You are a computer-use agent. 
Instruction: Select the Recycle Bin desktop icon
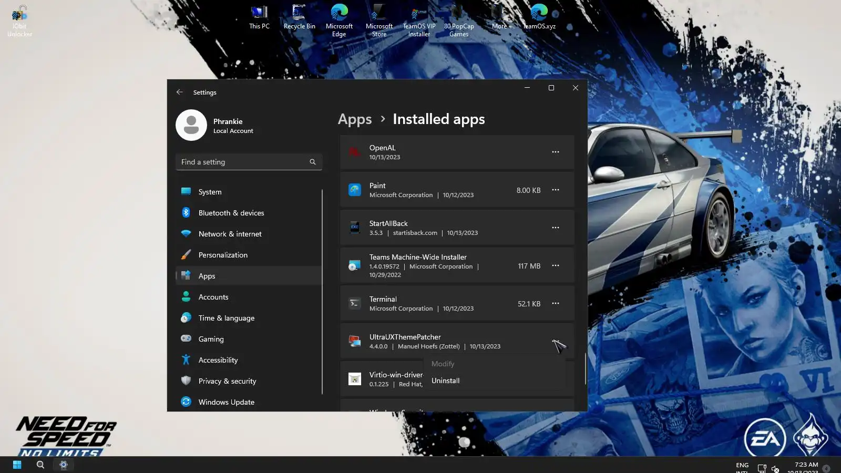coord(300,17)
